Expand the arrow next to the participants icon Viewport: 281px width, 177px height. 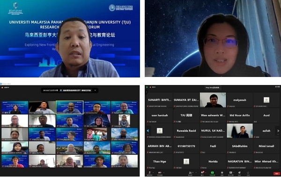click(x=196, y=173)
